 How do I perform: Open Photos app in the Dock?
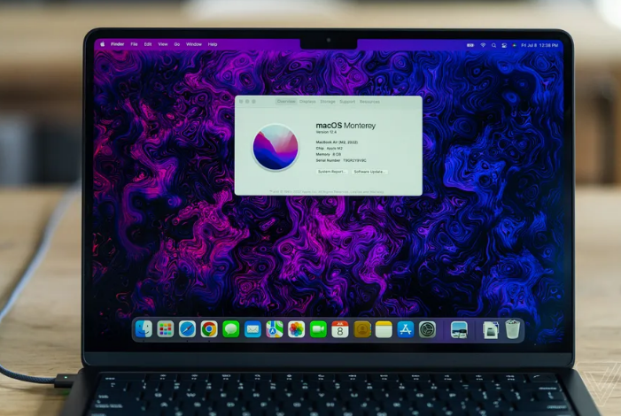[296, 329]
